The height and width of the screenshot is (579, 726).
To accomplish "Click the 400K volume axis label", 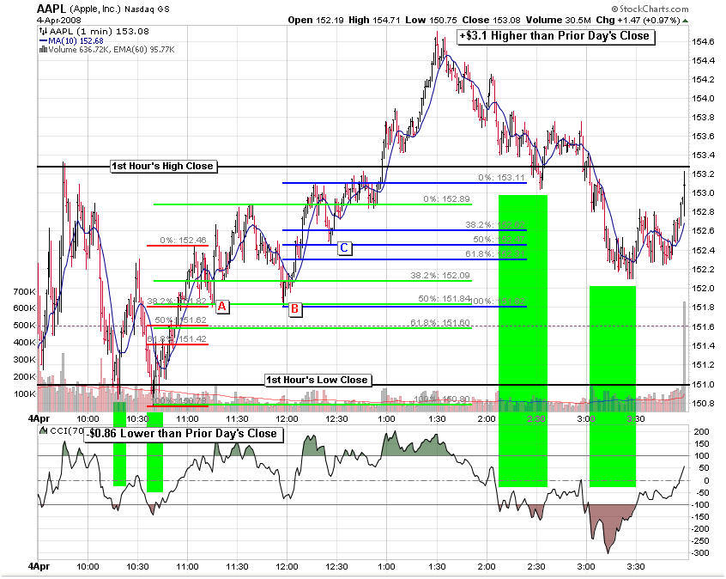I will 25,342.
